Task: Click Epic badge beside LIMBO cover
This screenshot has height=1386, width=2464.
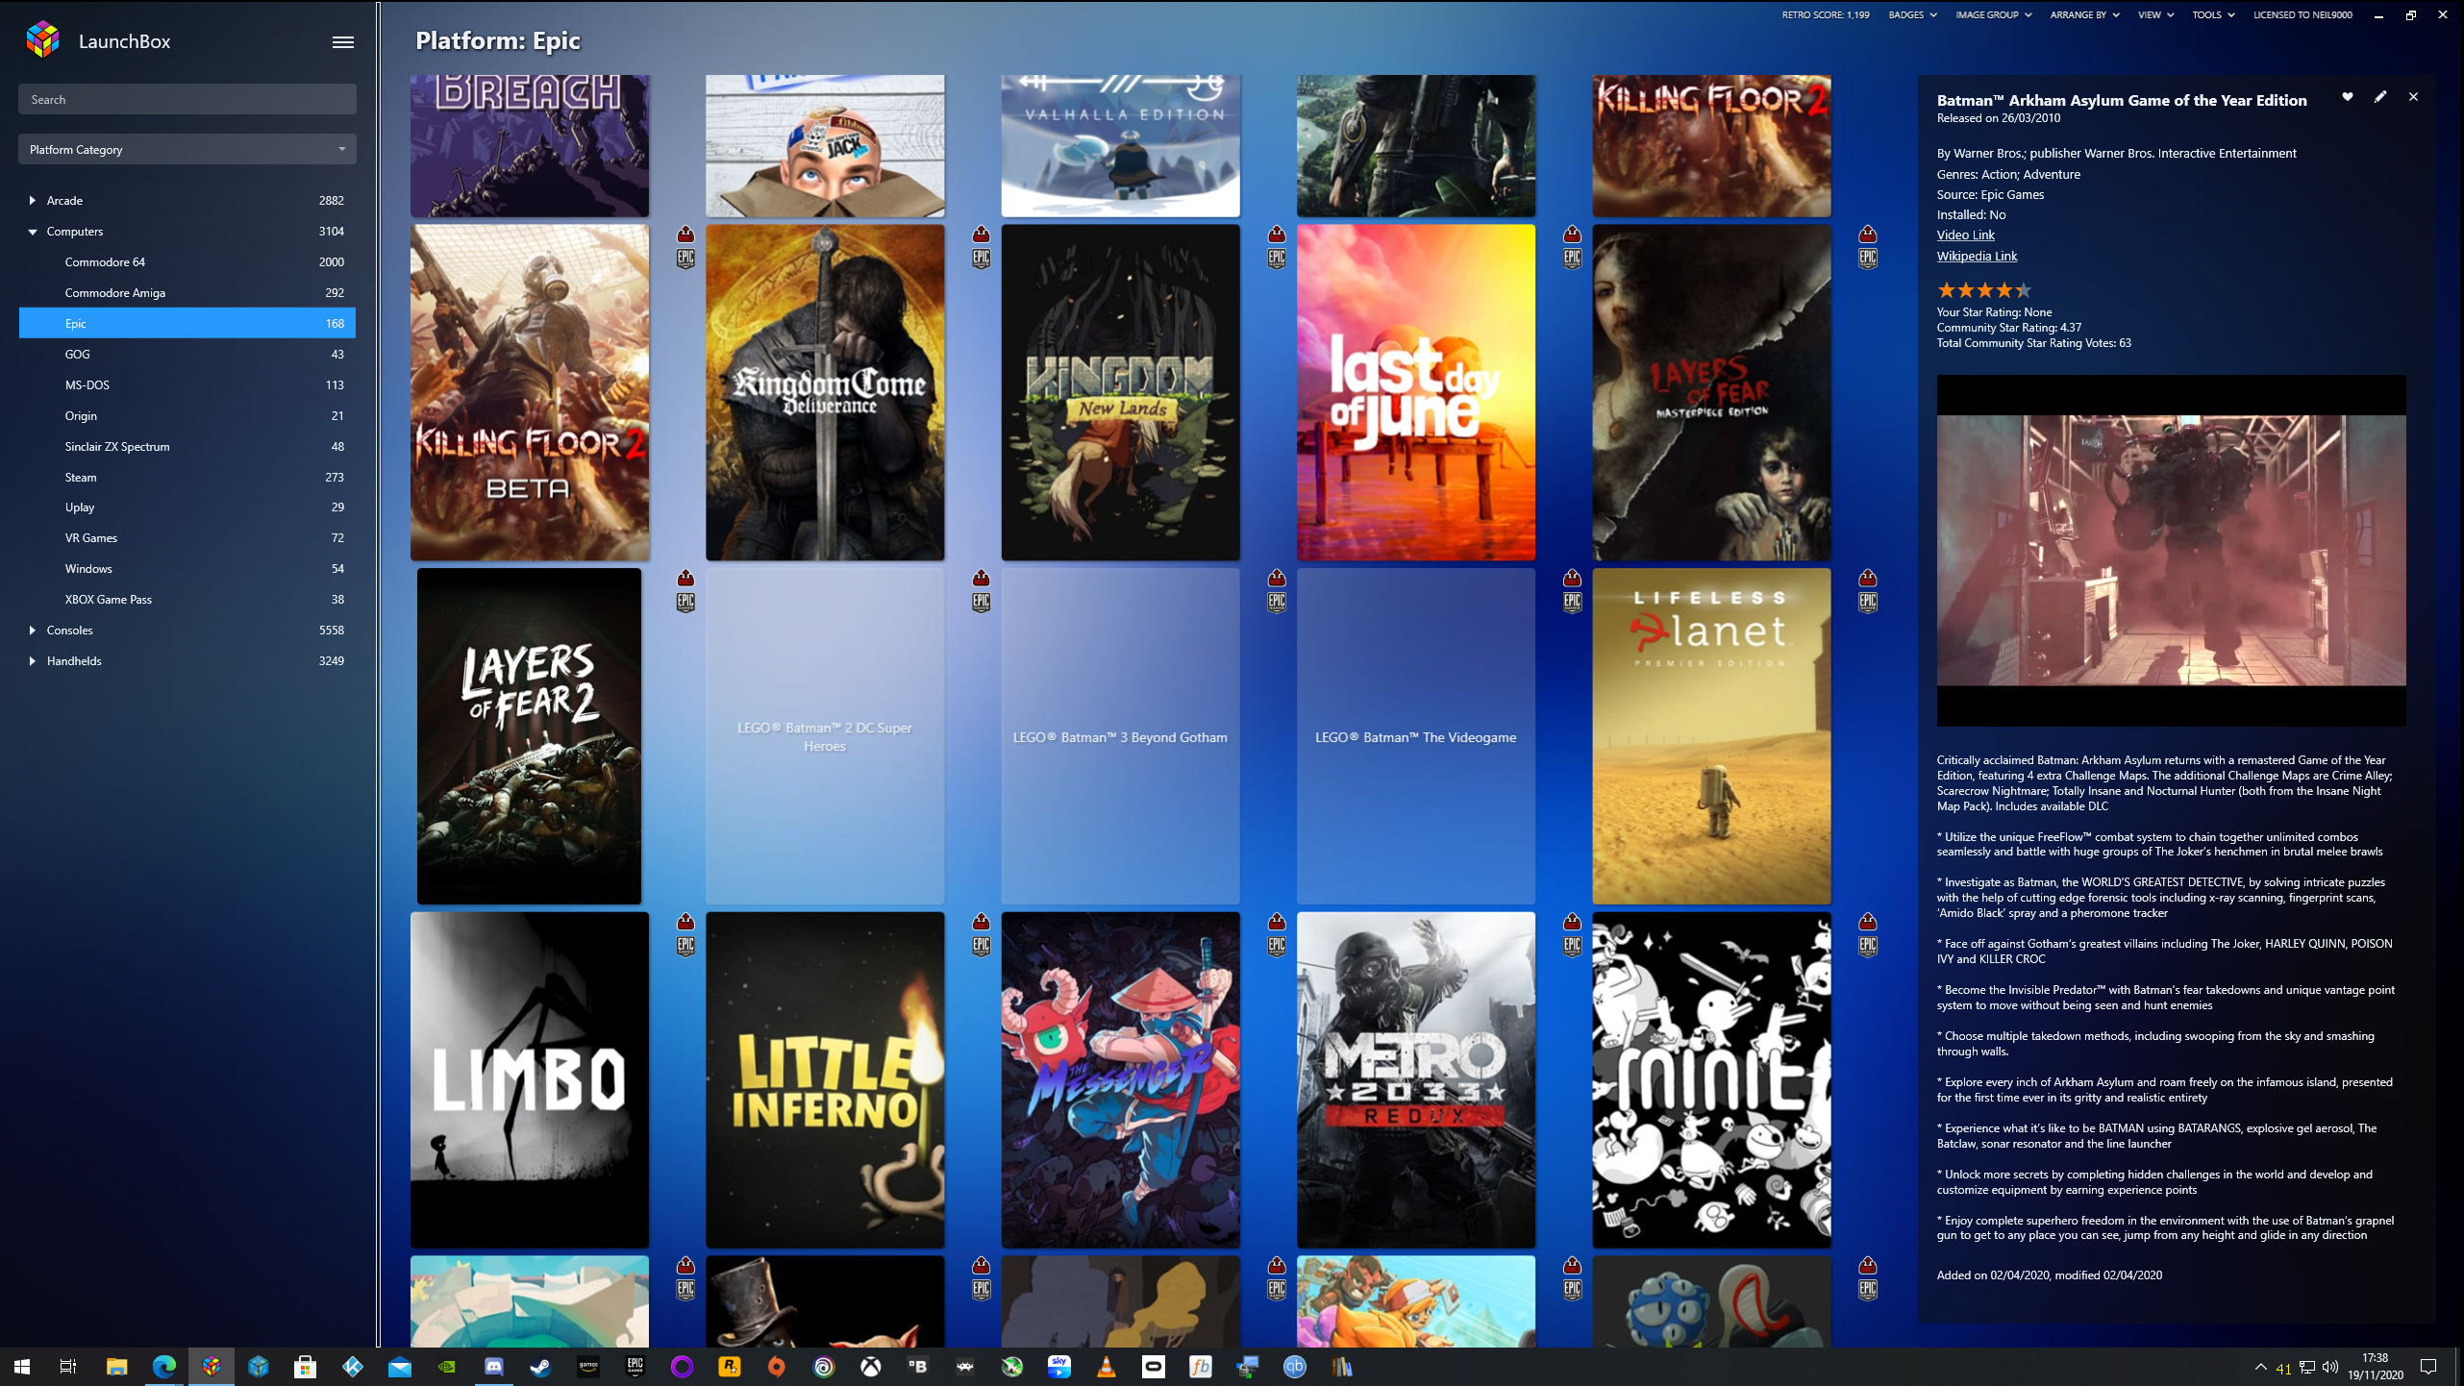Action: (685, 946)
